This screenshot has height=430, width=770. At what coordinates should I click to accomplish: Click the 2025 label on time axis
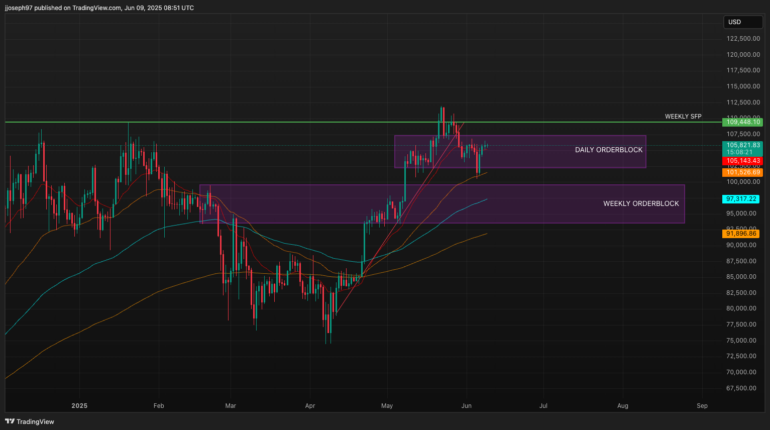pos(79,406)
